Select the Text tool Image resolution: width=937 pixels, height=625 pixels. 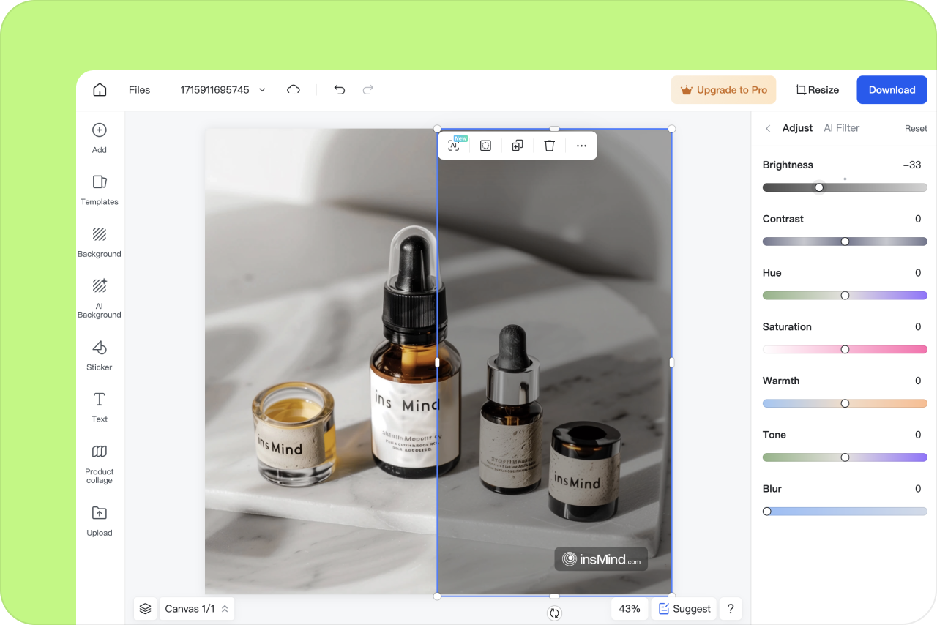click(100, 408)
